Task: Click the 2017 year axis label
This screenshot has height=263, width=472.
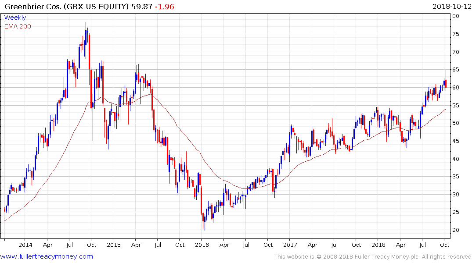Action: coord(290,245)
